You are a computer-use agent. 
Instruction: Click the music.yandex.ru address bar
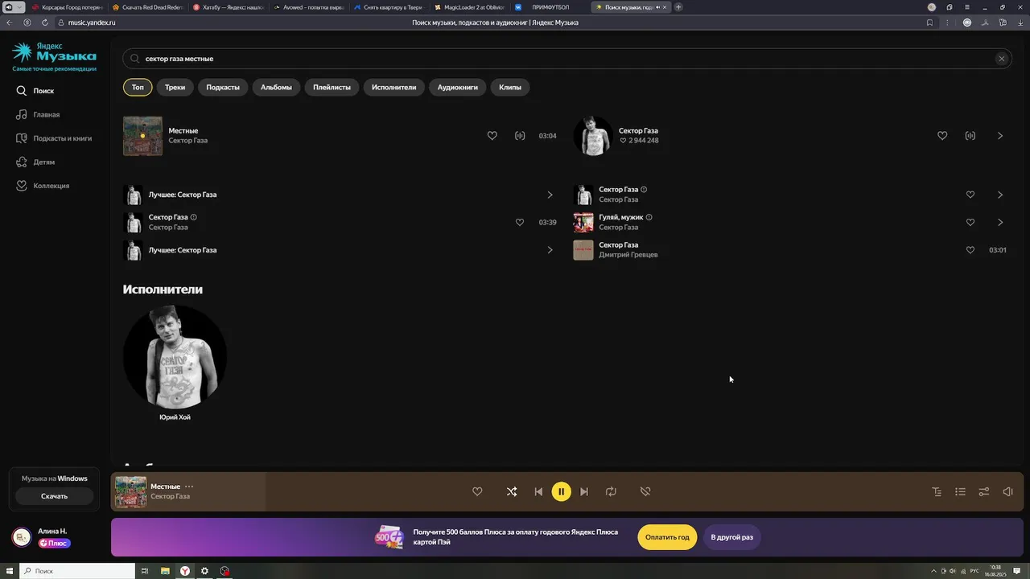(x=92, y=23)
